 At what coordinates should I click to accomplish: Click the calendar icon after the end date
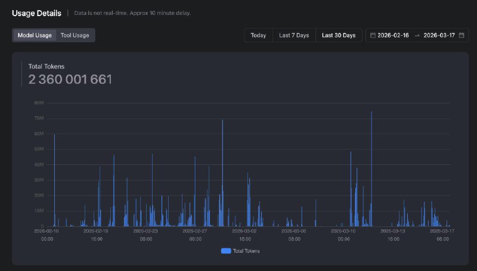[x=461, y=35]
